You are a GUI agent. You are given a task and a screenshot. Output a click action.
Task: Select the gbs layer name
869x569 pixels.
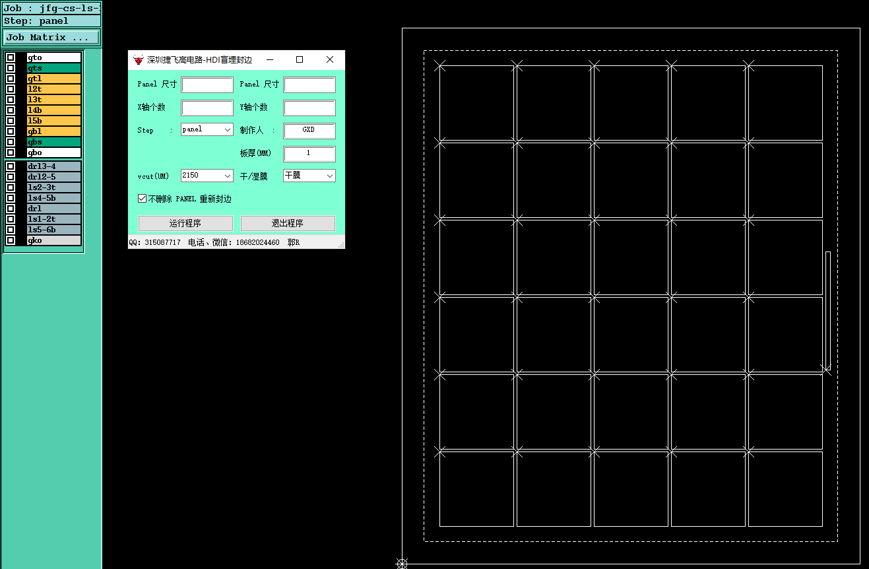click(x=54, y=142)
